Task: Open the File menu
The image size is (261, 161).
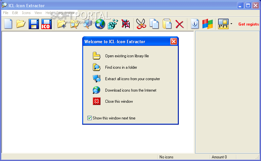Action: [x=6, y=13]
